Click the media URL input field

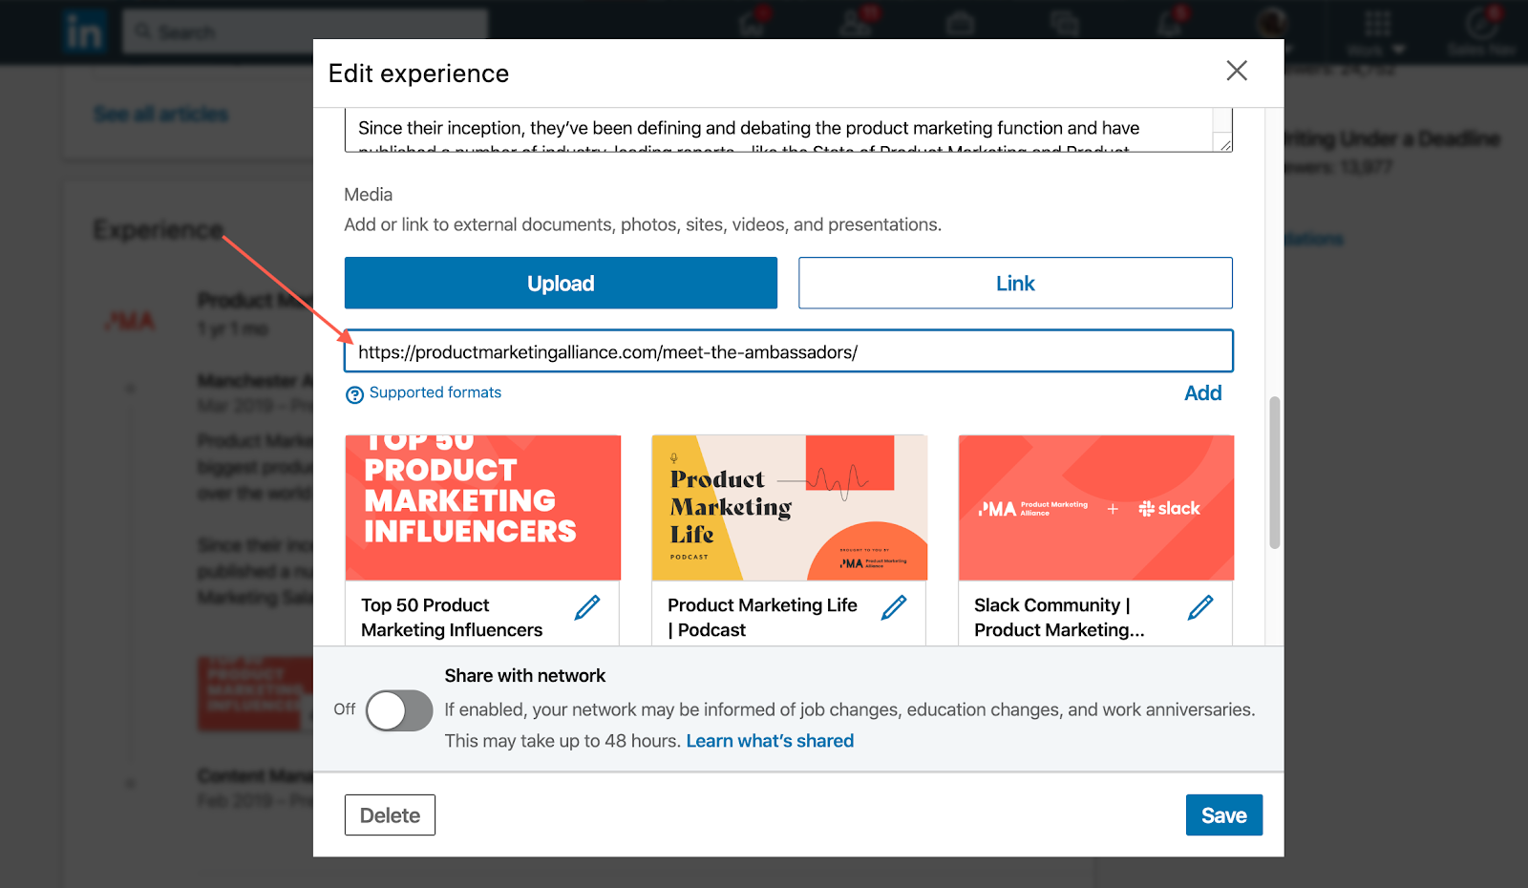pos(788,351)
